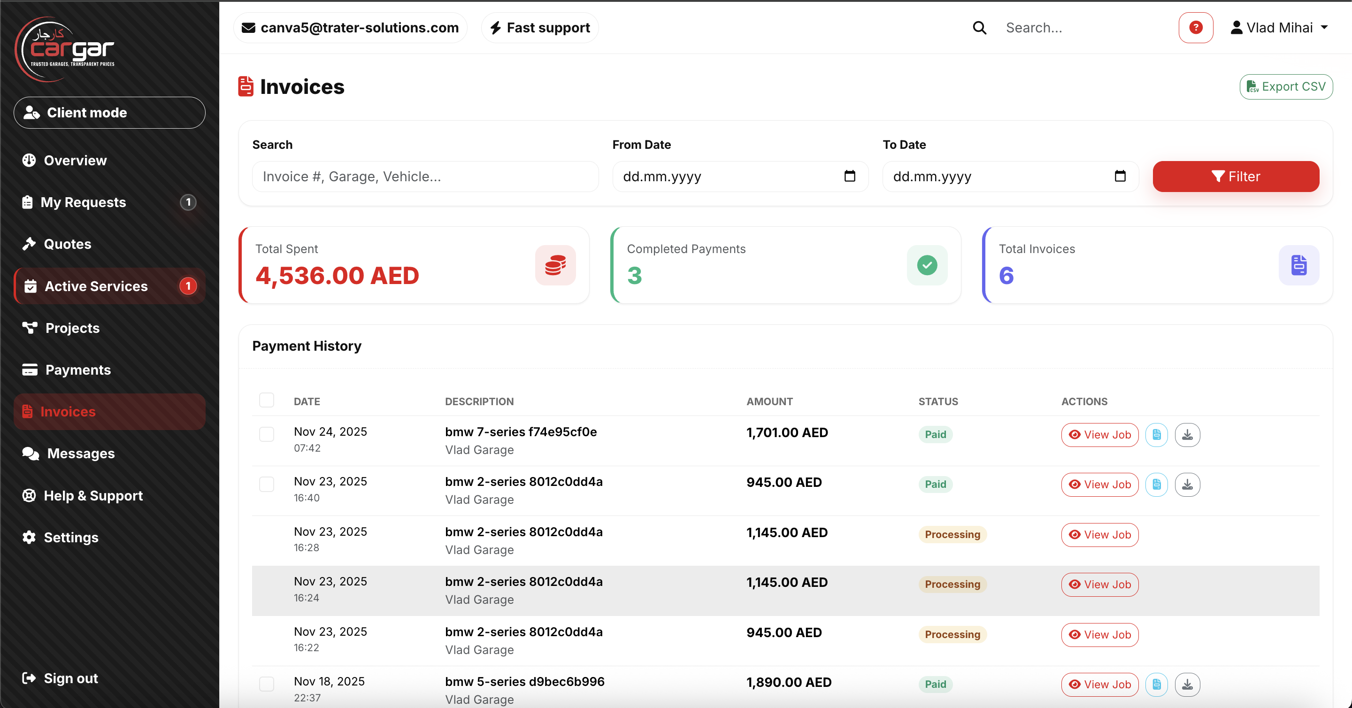The width and height of the screenshot is (1352, 708).
Task: Click download icon for 945.00 AED paid row
Action: [1187, 485]
